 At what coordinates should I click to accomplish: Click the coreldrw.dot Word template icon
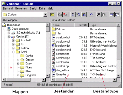point(54,46)
